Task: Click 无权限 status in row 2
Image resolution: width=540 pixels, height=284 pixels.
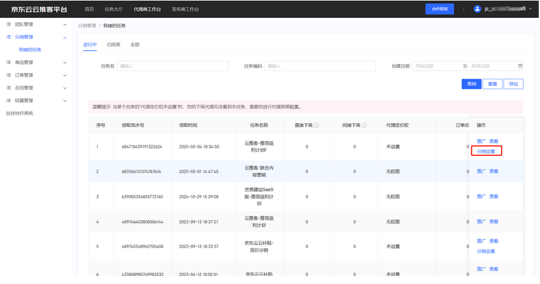Action: pos(393,171)
